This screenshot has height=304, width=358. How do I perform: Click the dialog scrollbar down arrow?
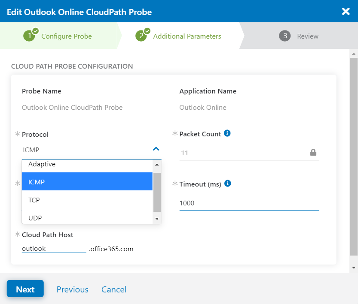(x=354, y=268)
